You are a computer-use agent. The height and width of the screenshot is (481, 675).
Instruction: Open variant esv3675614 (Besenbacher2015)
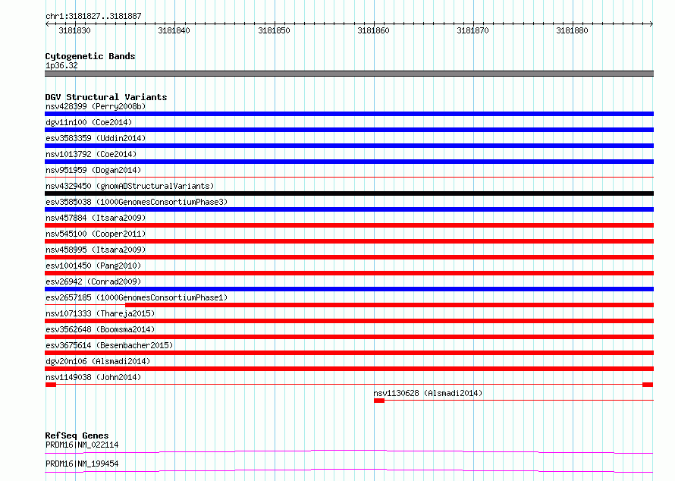109,345
